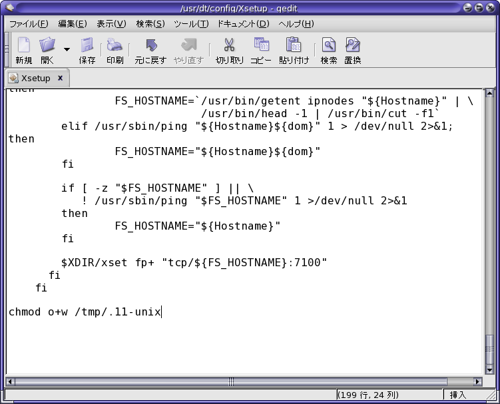Click the 'FS_HOSTNAME="${Hostname}"' line

pyautogui.click(x=197, y=226)
